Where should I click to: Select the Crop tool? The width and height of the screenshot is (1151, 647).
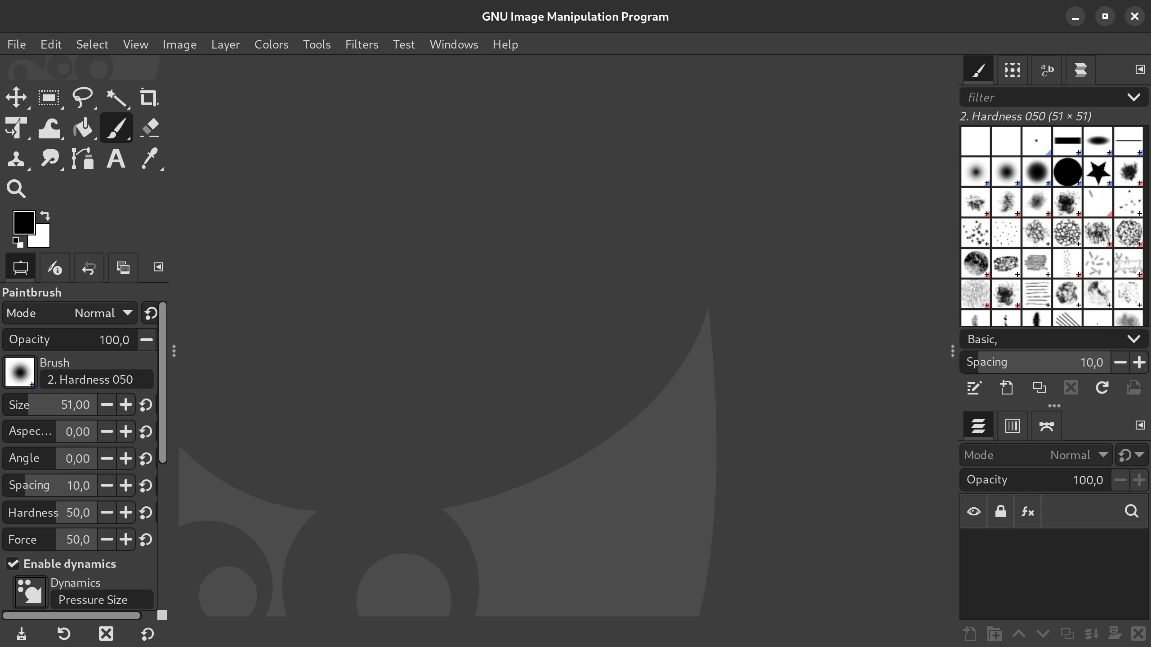pos(149,97)
